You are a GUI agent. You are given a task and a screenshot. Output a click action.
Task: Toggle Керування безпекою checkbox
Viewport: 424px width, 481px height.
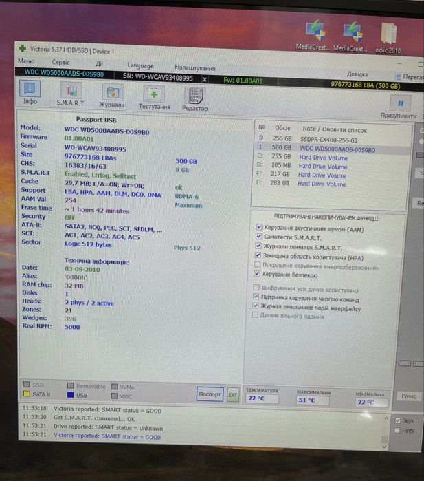click(x=257, y=273)
